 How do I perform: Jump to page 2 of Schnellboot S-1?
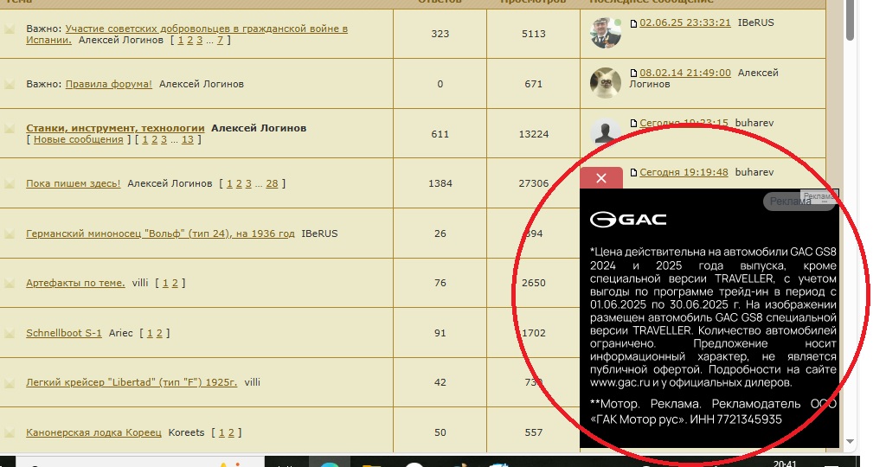point(159,333)
